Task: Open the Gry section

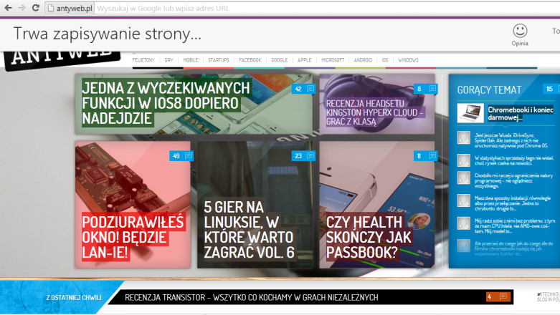Action: [x=169, y=60]
